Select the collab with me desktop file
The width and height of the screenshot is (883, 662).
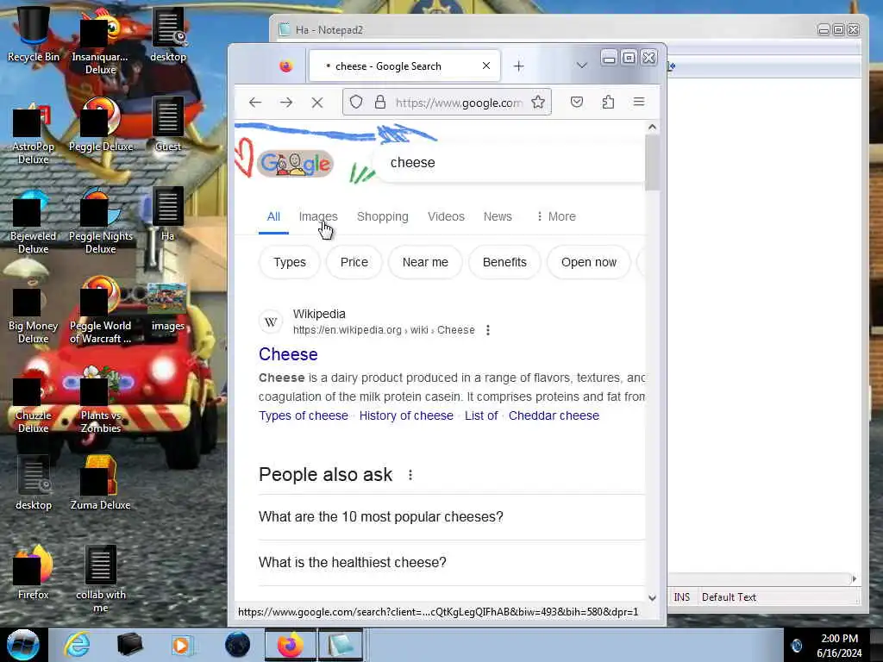tap(101, 578)
